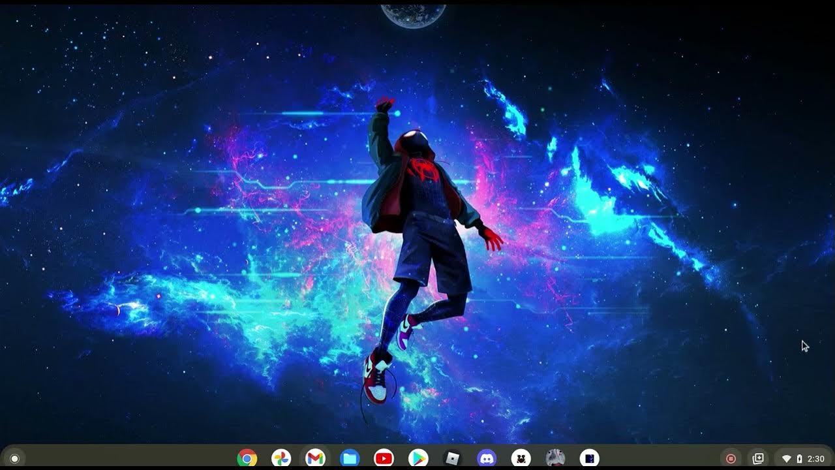Screen dimensions: 835x470
Task: Open the launcher circle button
Action: click(14, 458)
